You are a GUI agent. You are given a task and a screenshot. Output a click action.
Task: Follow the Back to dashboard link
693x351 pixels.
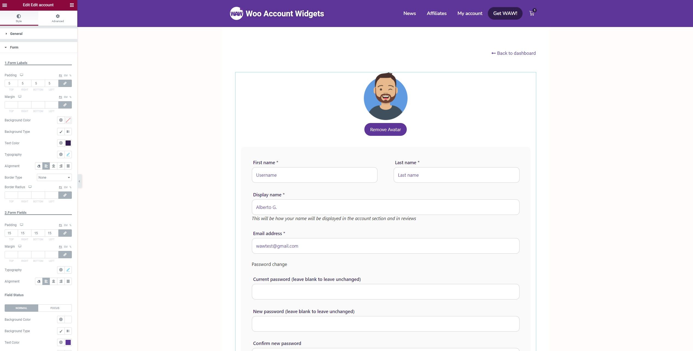coord(514,53)
